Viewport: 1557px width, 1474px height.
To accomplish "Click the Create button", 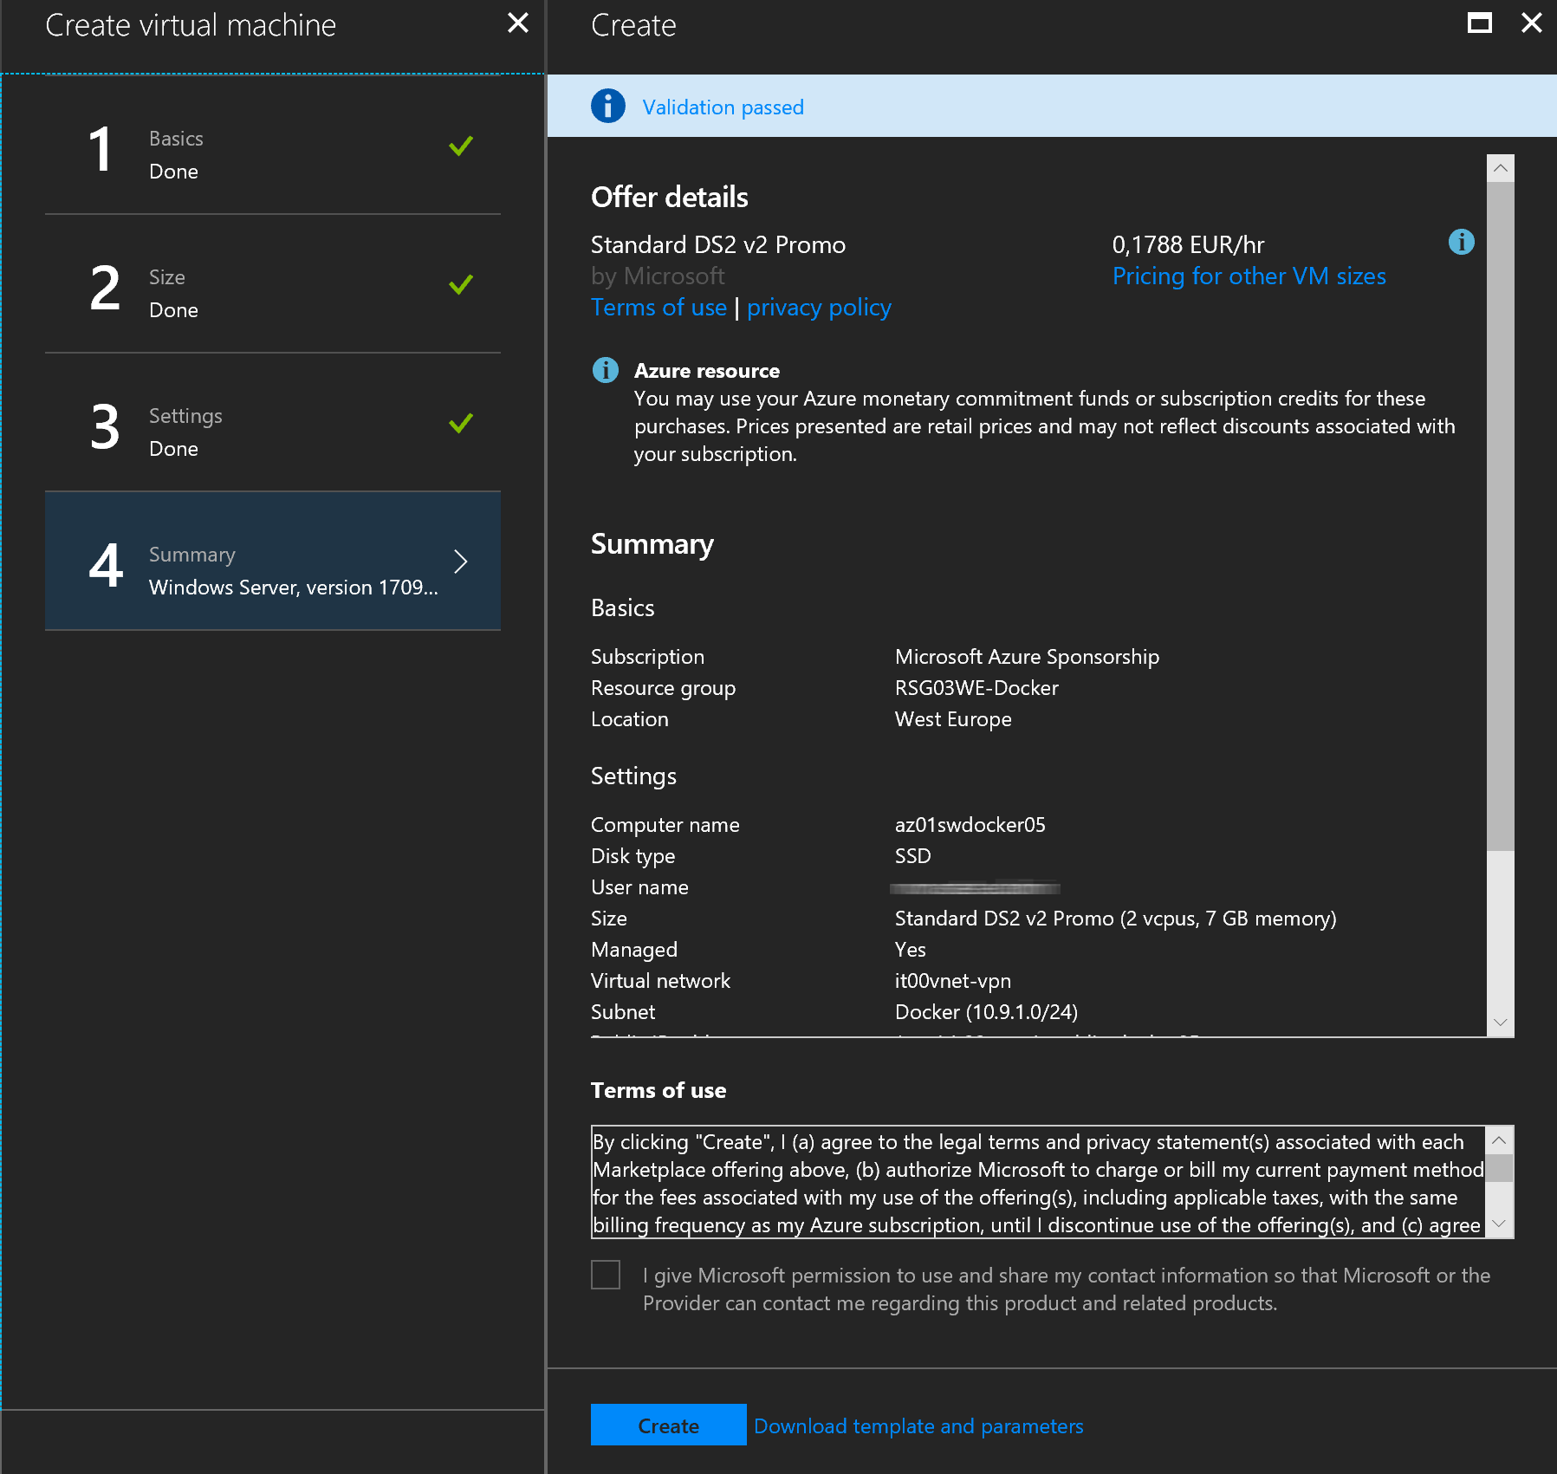I will coord(667,1425).
